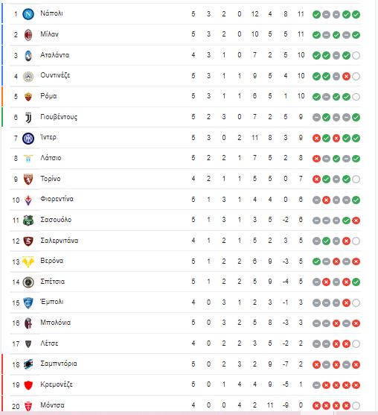The image size is (378, 415).
Task: Select the Atalanta team logo
Action: tap(28, 55)
